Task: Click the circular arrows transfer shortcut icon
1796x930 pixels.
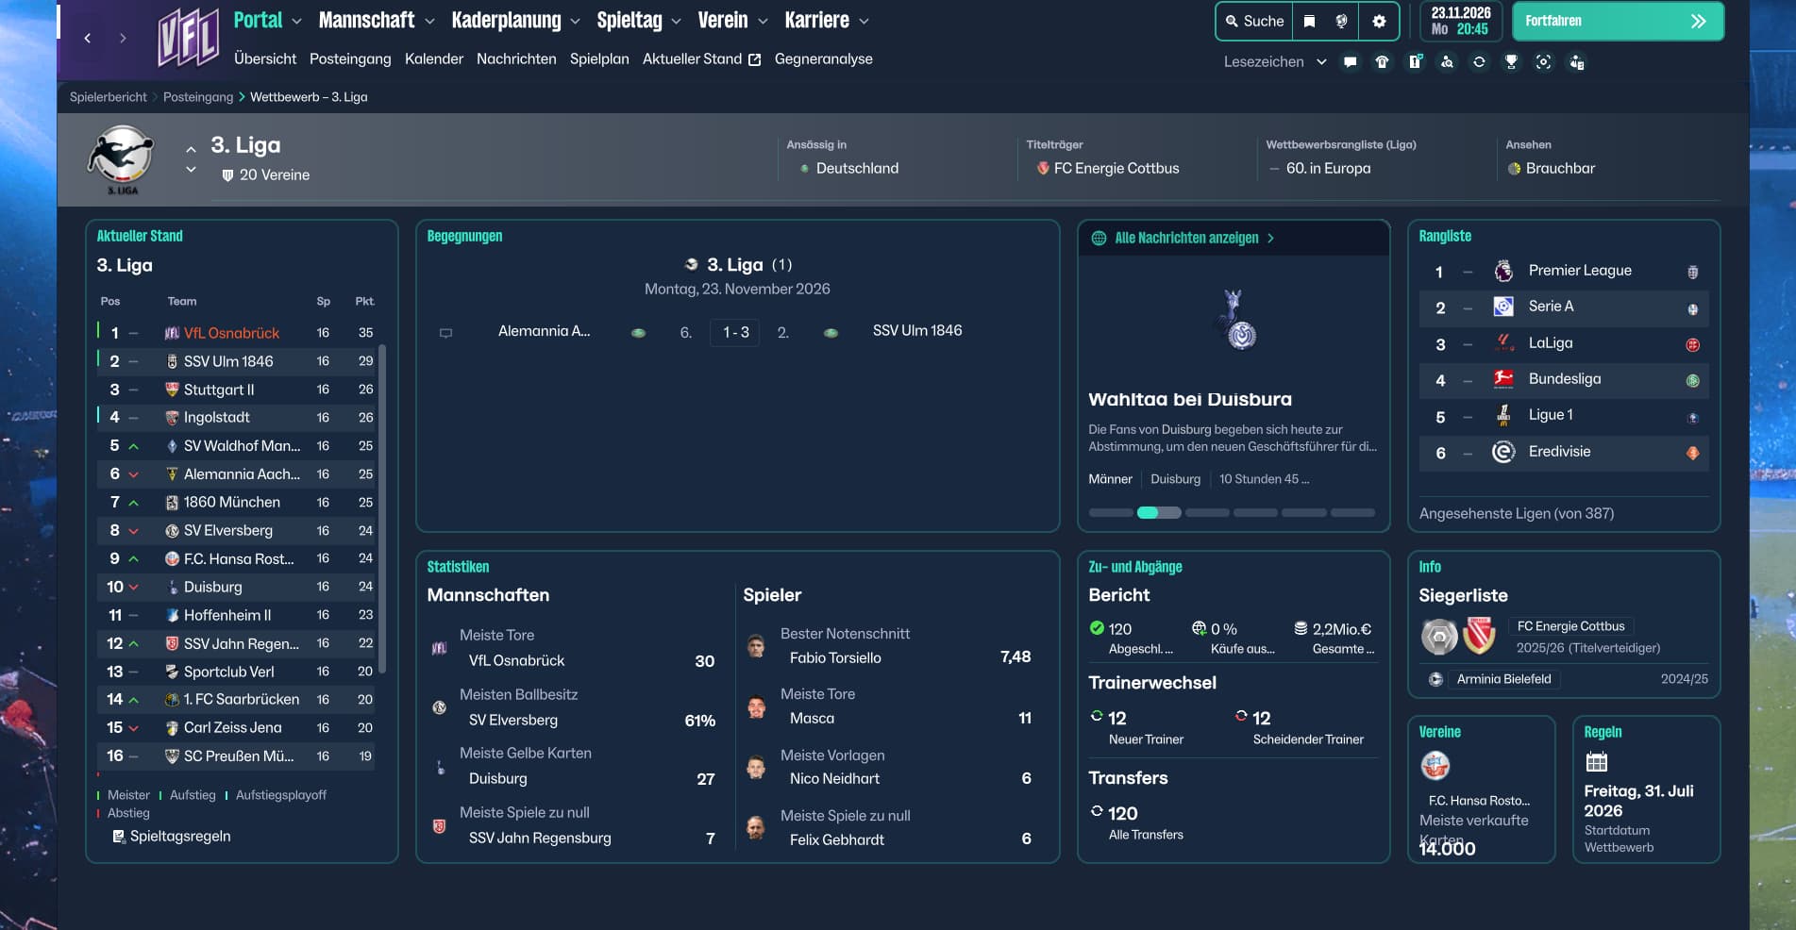Action: (x=1479, y=62)
